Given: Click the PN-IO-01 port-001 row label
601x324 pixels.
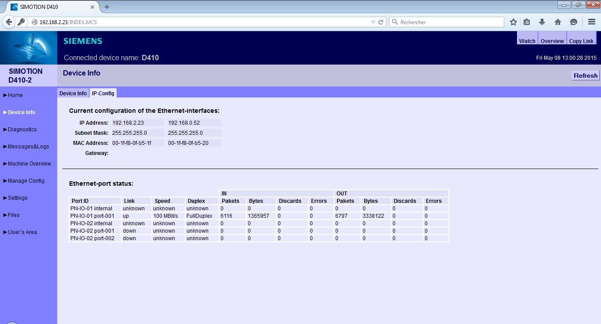Looking at the screenshot, I should point(92,216).
